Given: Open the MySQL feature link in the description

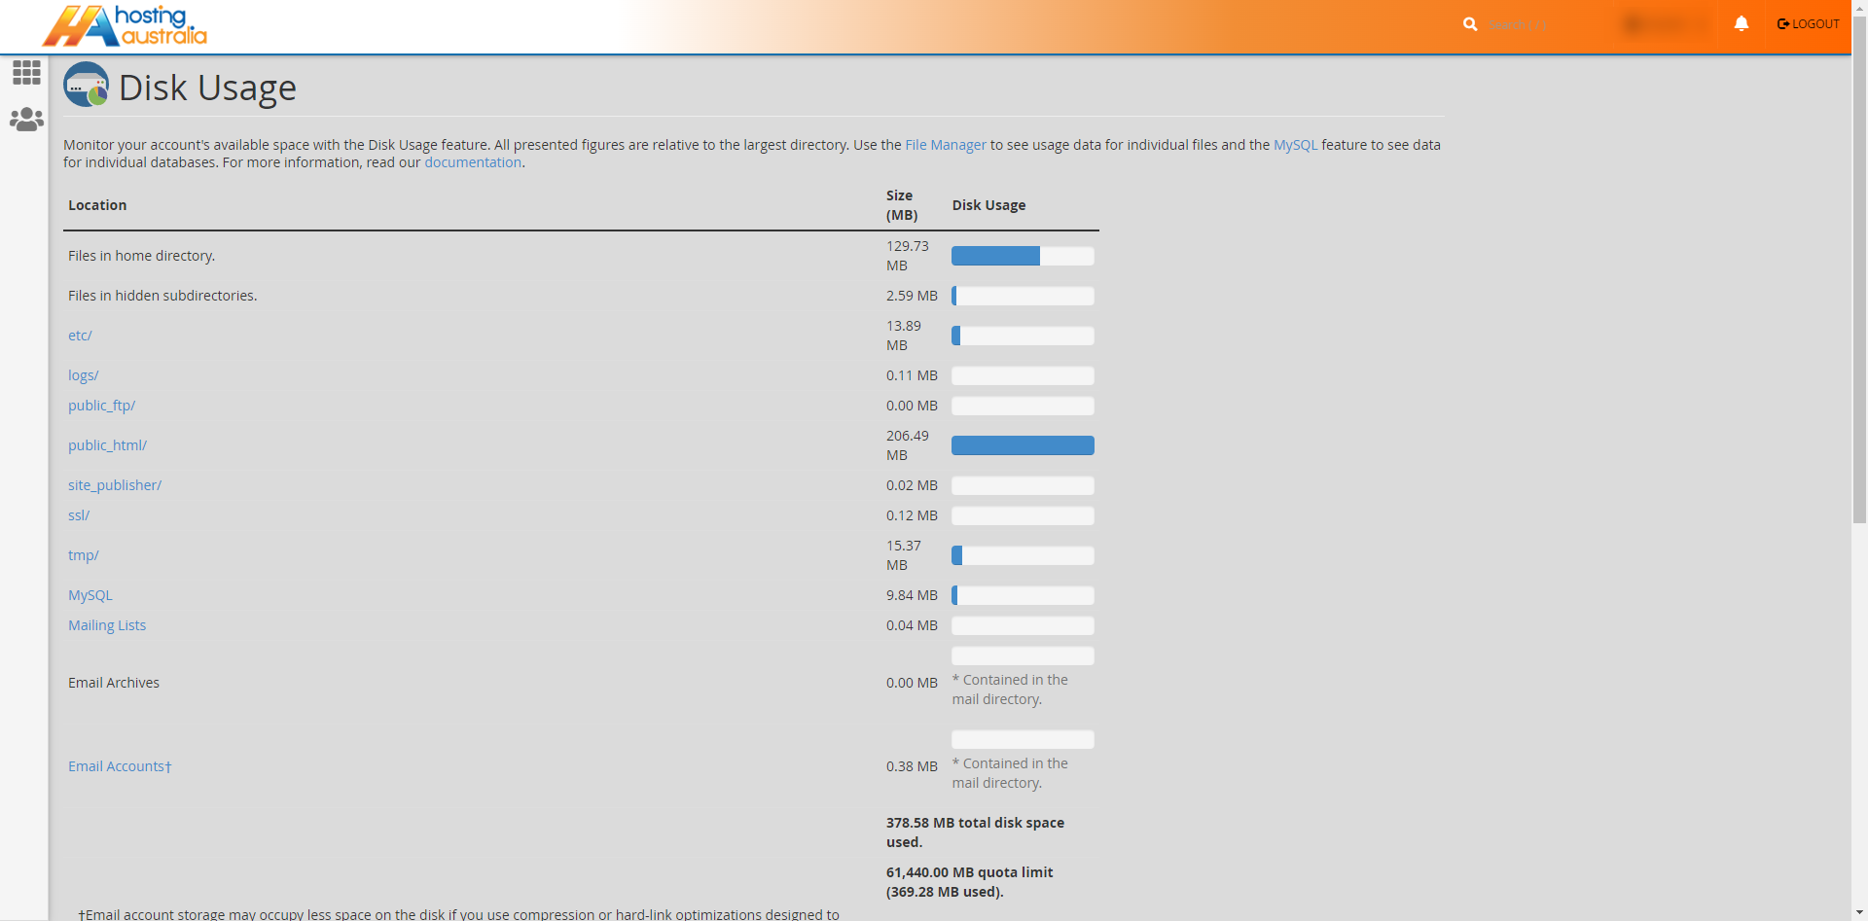Looking at the screenshot, I should [1294, 144].
